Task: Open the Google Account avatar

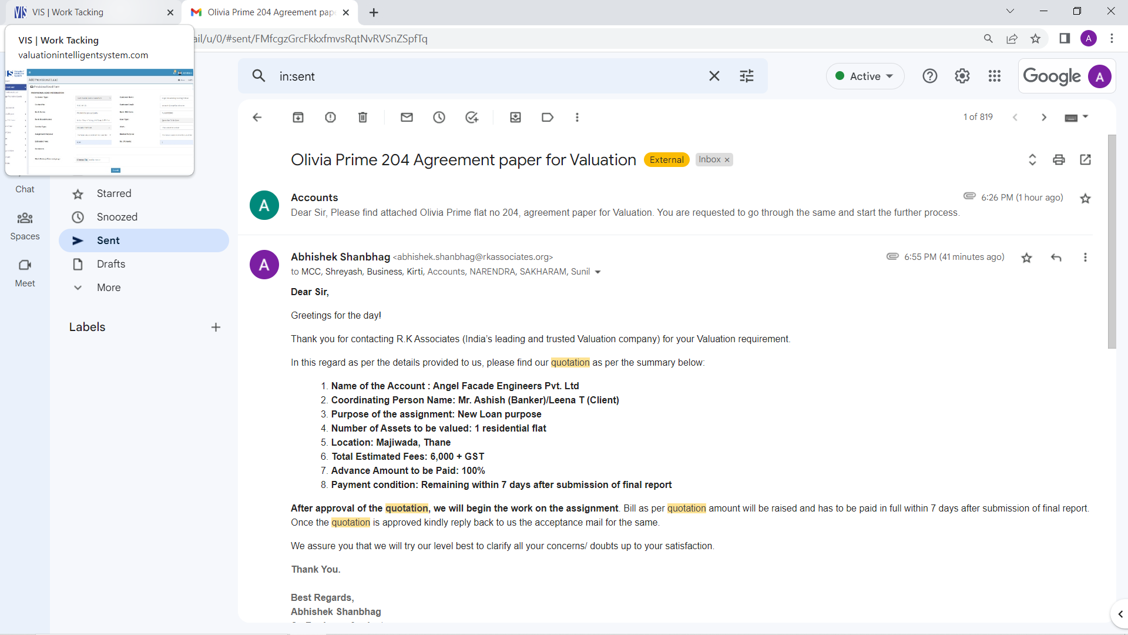Action: (1099, 76)
